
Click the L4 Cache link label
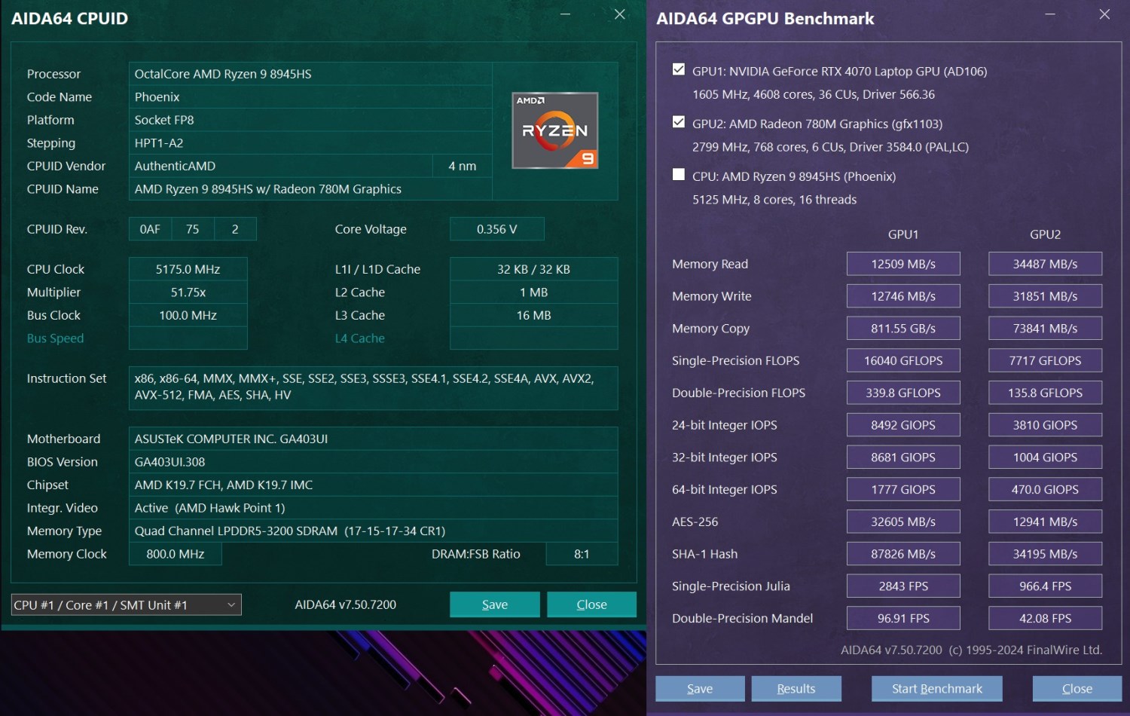point(359,338)
